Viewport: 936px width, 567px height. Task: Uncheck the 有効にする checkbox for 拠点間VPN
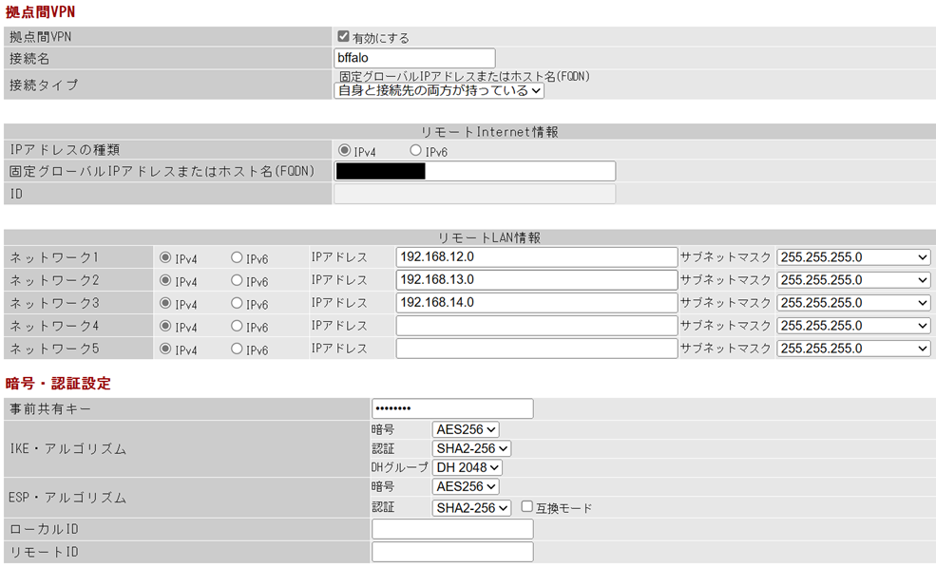344,37
